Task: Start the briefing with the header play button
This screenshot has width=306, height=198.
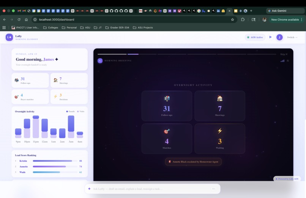Action: pos(270,37)
